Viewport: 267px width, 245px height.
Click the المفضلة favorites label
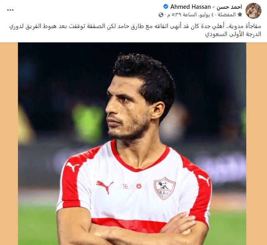227,15
